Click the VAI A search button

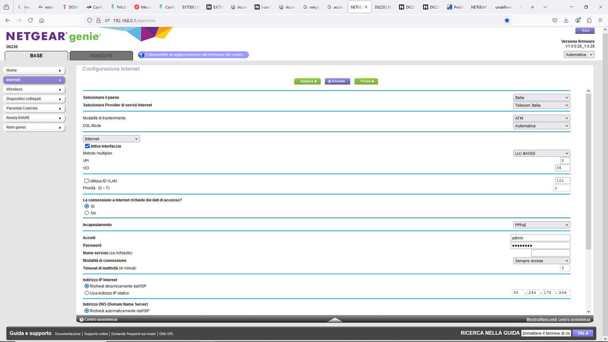[583, 334]
